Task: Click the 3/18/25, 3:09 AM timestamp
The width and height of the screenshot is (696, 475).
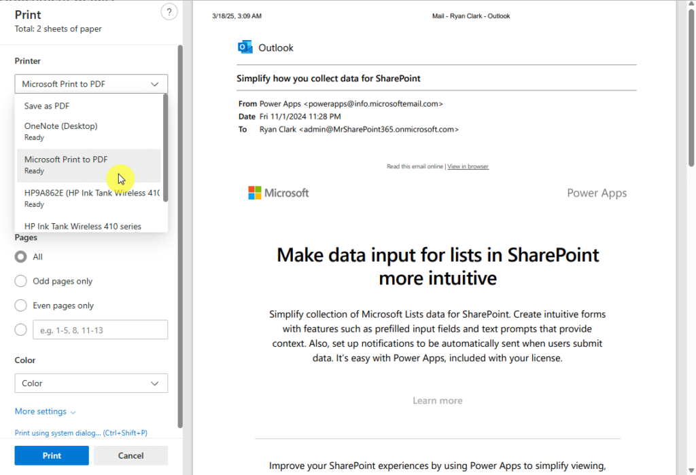Action: pyautogui.click(x=237, y=16)
